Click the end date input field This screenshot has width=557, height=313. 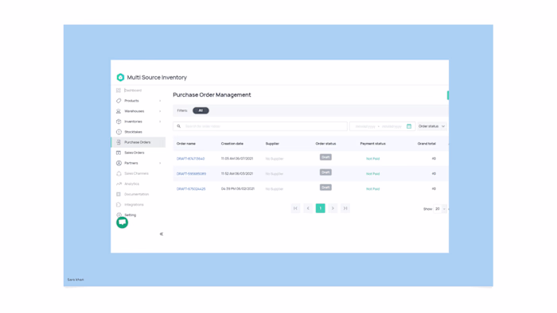click(x=391, y=126)
